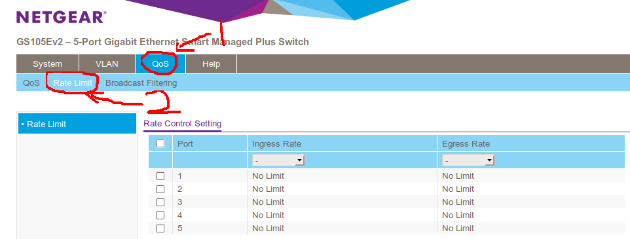Open the Rate Limit submenu item
This screenshot has width=630, height=239.
(x=73, y=83)
